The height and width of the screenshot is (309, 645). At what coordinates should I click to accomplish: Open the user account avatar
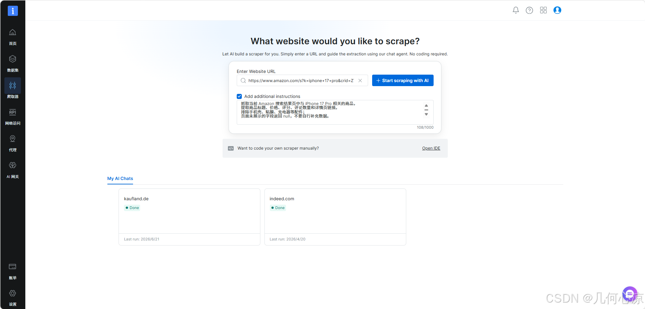coord(557,10)
